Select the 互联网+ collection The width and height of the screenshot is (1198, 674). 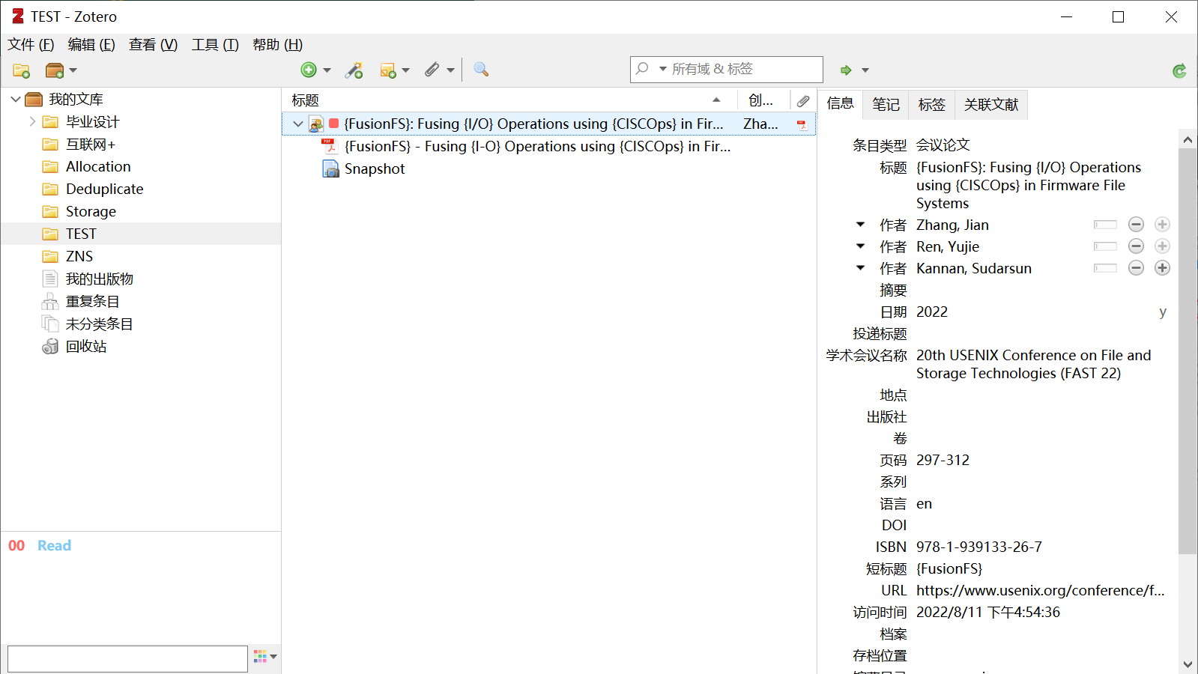coord(90,144)
